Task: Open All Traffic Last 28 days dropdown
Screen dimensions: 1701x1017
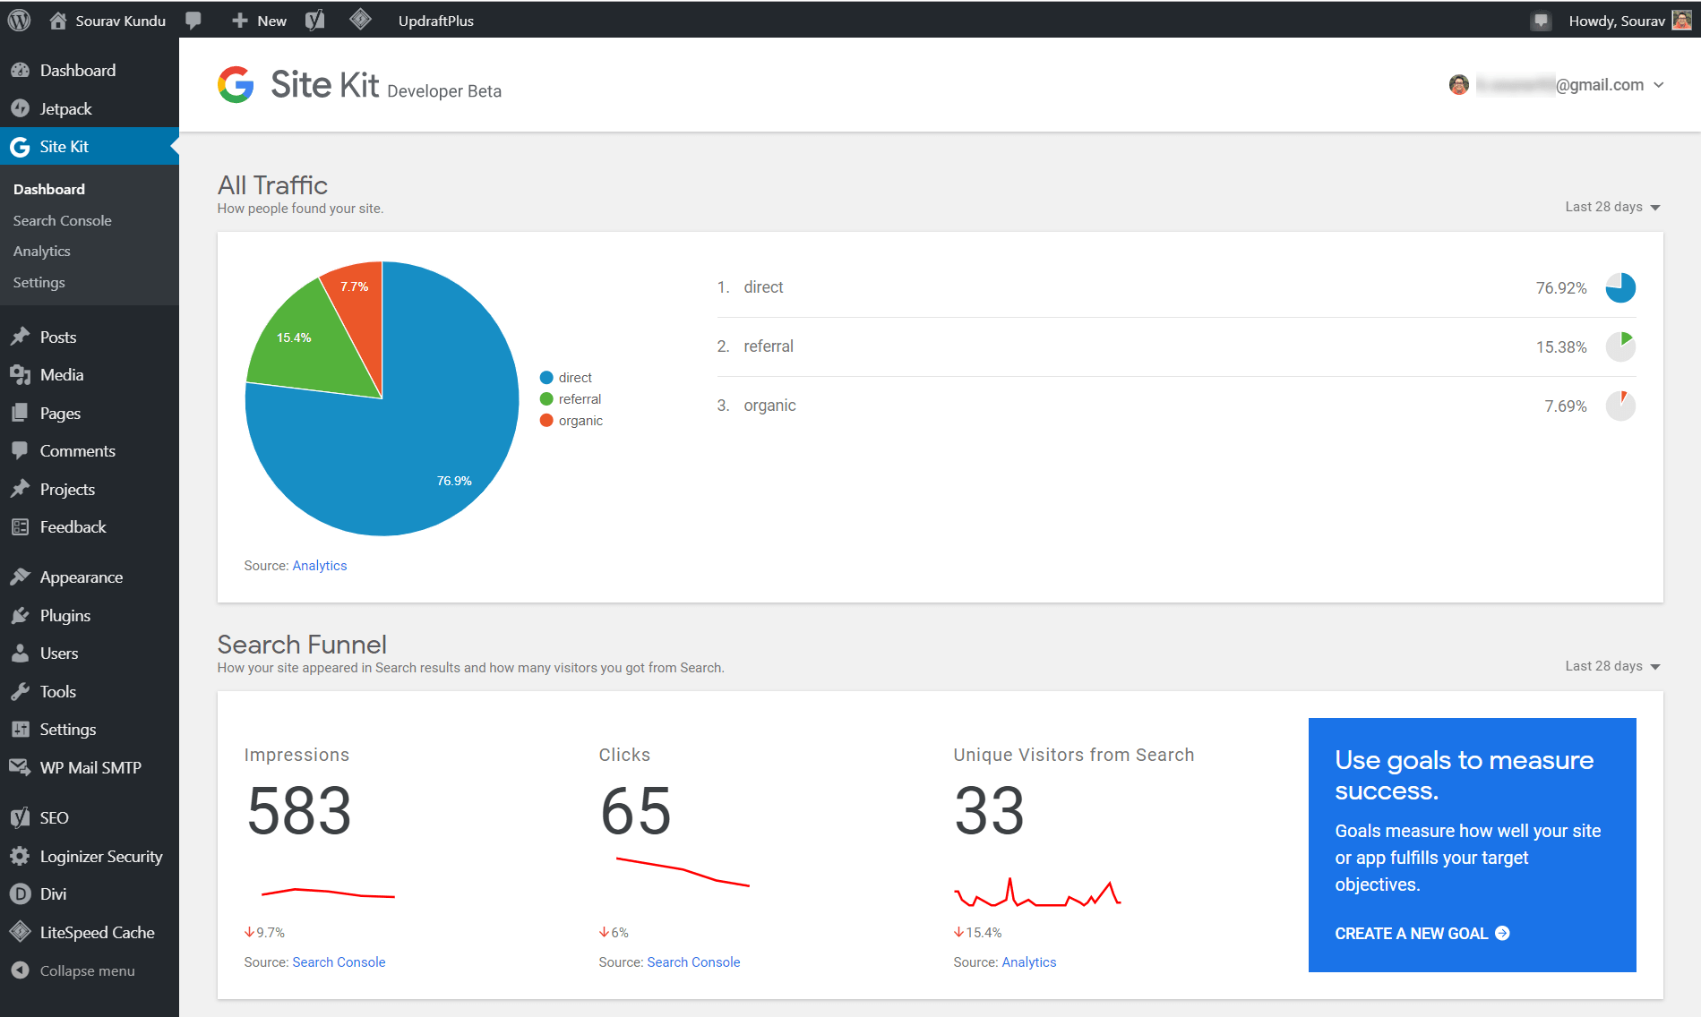Action: coord(1612,207)
